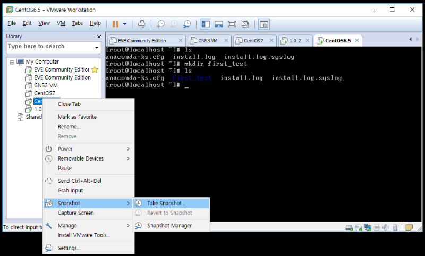Choose Grab Input

pyautogui.click(x=89, y=191)
